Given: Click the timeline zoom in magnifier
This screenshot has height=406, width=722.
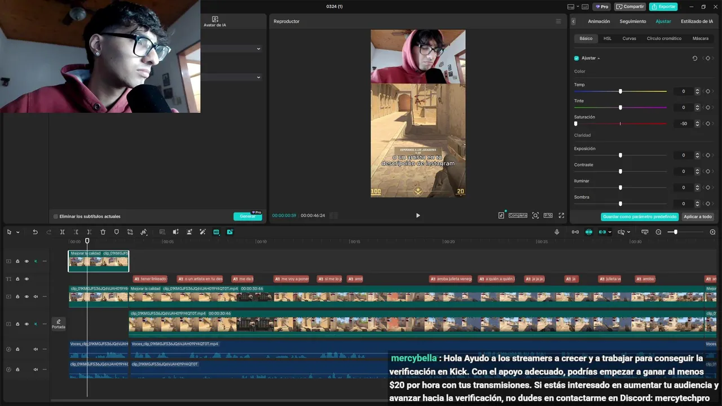Looking at the screenshot, I should (x=712, y=232).
